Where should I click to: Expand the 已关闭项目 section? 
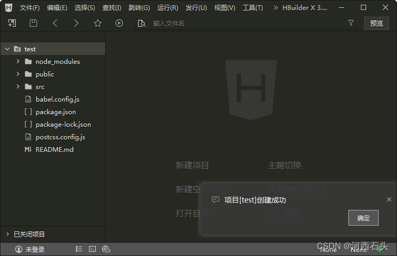tap(8, 234)
